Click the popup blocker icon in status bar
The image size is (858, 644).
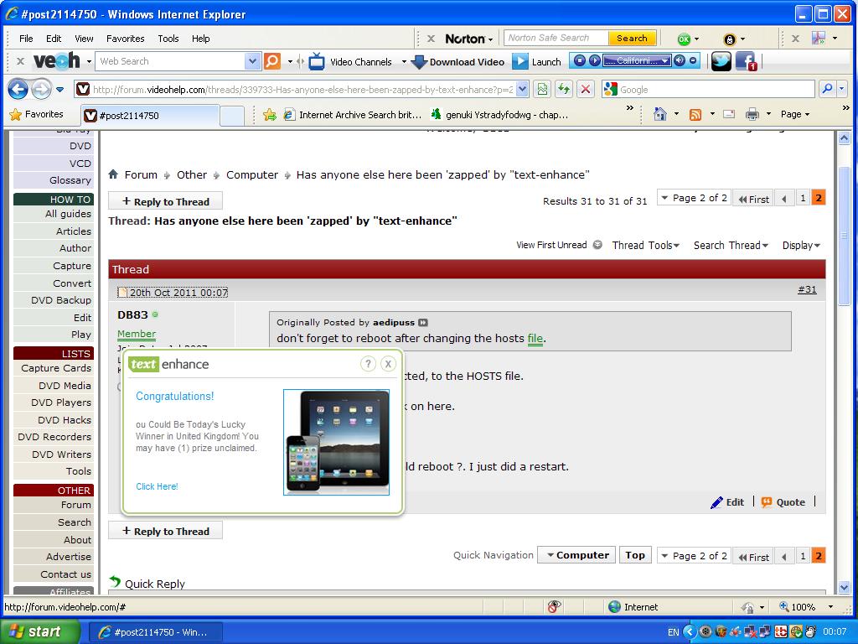point(554,606)
